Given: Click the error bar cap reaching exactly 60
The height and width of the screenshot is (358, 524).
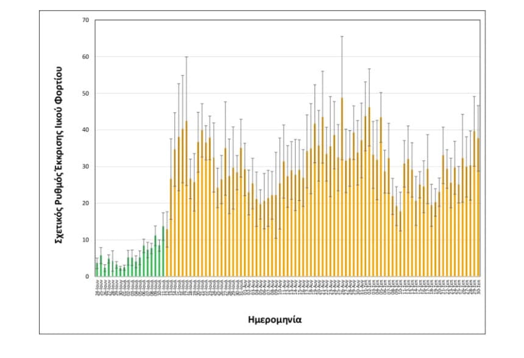Looking at the screenshot, I should point(186,57).
